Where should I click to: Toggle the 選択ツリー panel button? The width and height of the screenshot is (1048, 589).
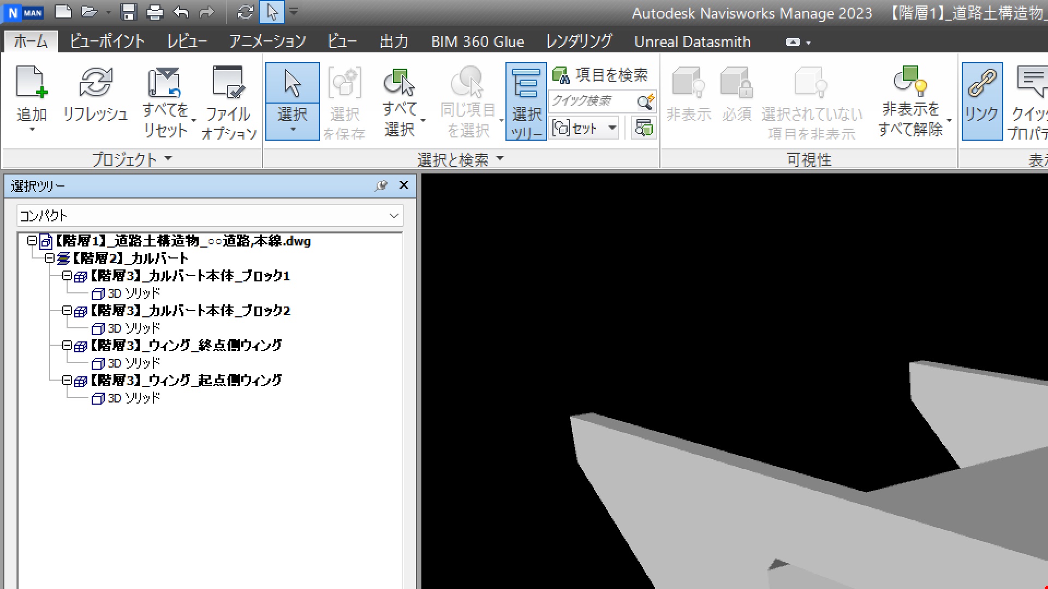click(526, 101)
